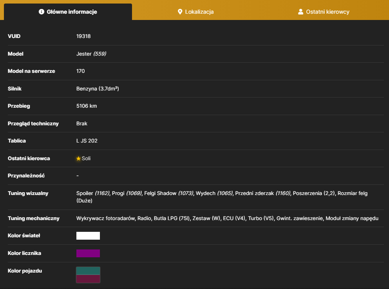
Task: Click the Tuning mechaniczny label
Action: click(x=33, y=218)
